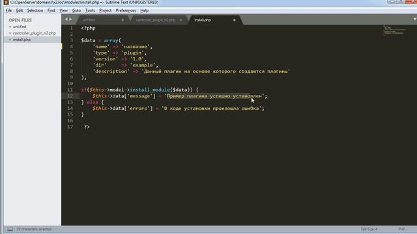417x234 pixels.
Task: Click the '<?php' opening tag
Action: point(89,28)
